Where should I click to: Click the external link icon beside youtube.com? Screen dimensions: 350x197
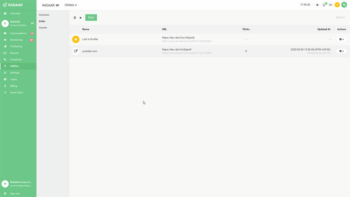click(76, 51)
